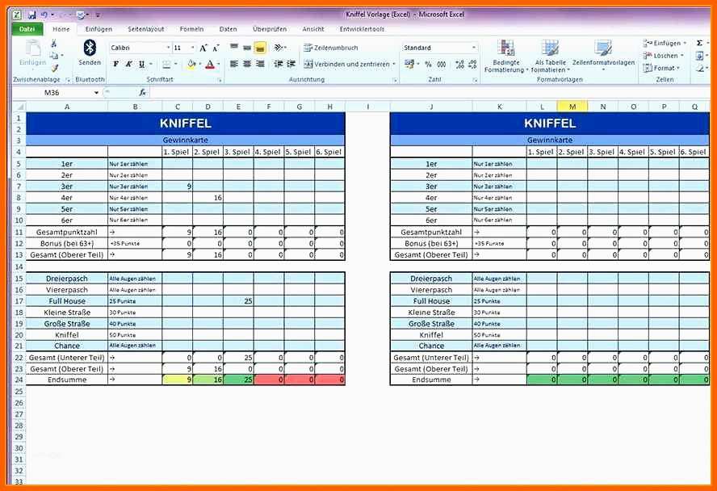Expand the font size dropdown
This screenshot has width=717, height=491.
tap(191, 48)
